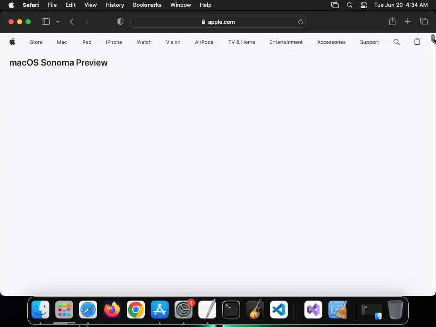Open the Trash in the Dock

[x=396, y=310]
